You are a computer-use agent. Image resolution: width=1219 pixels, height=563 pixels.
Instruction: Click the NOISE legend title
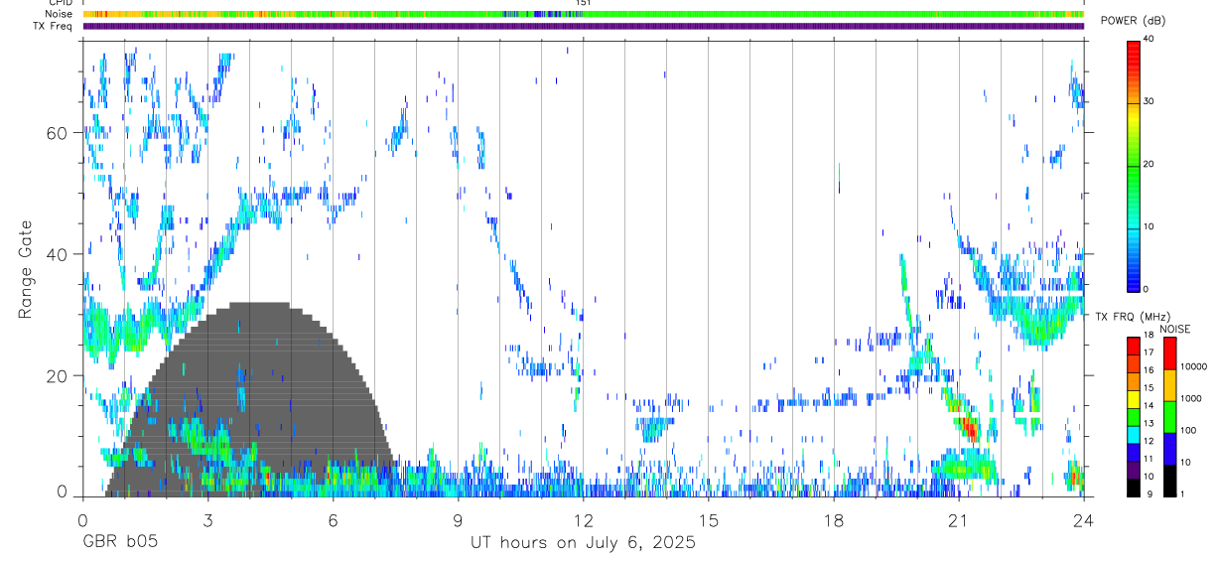1174,329
